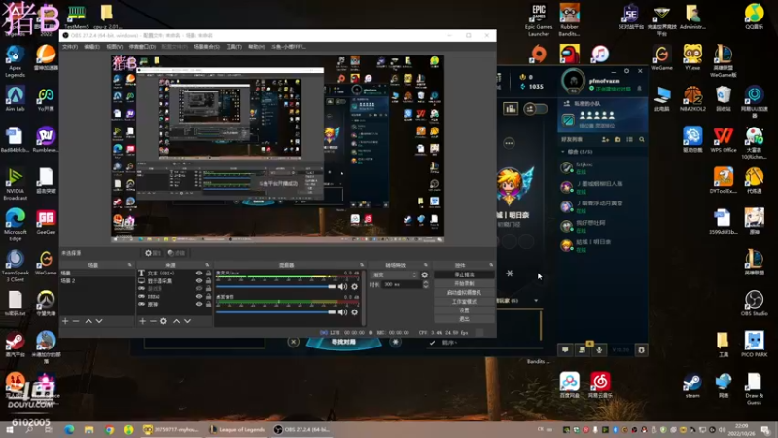Move the scene down in the Scenes panel
The width and height of the screenshot is (778, 438).
[x=99, y=321]
